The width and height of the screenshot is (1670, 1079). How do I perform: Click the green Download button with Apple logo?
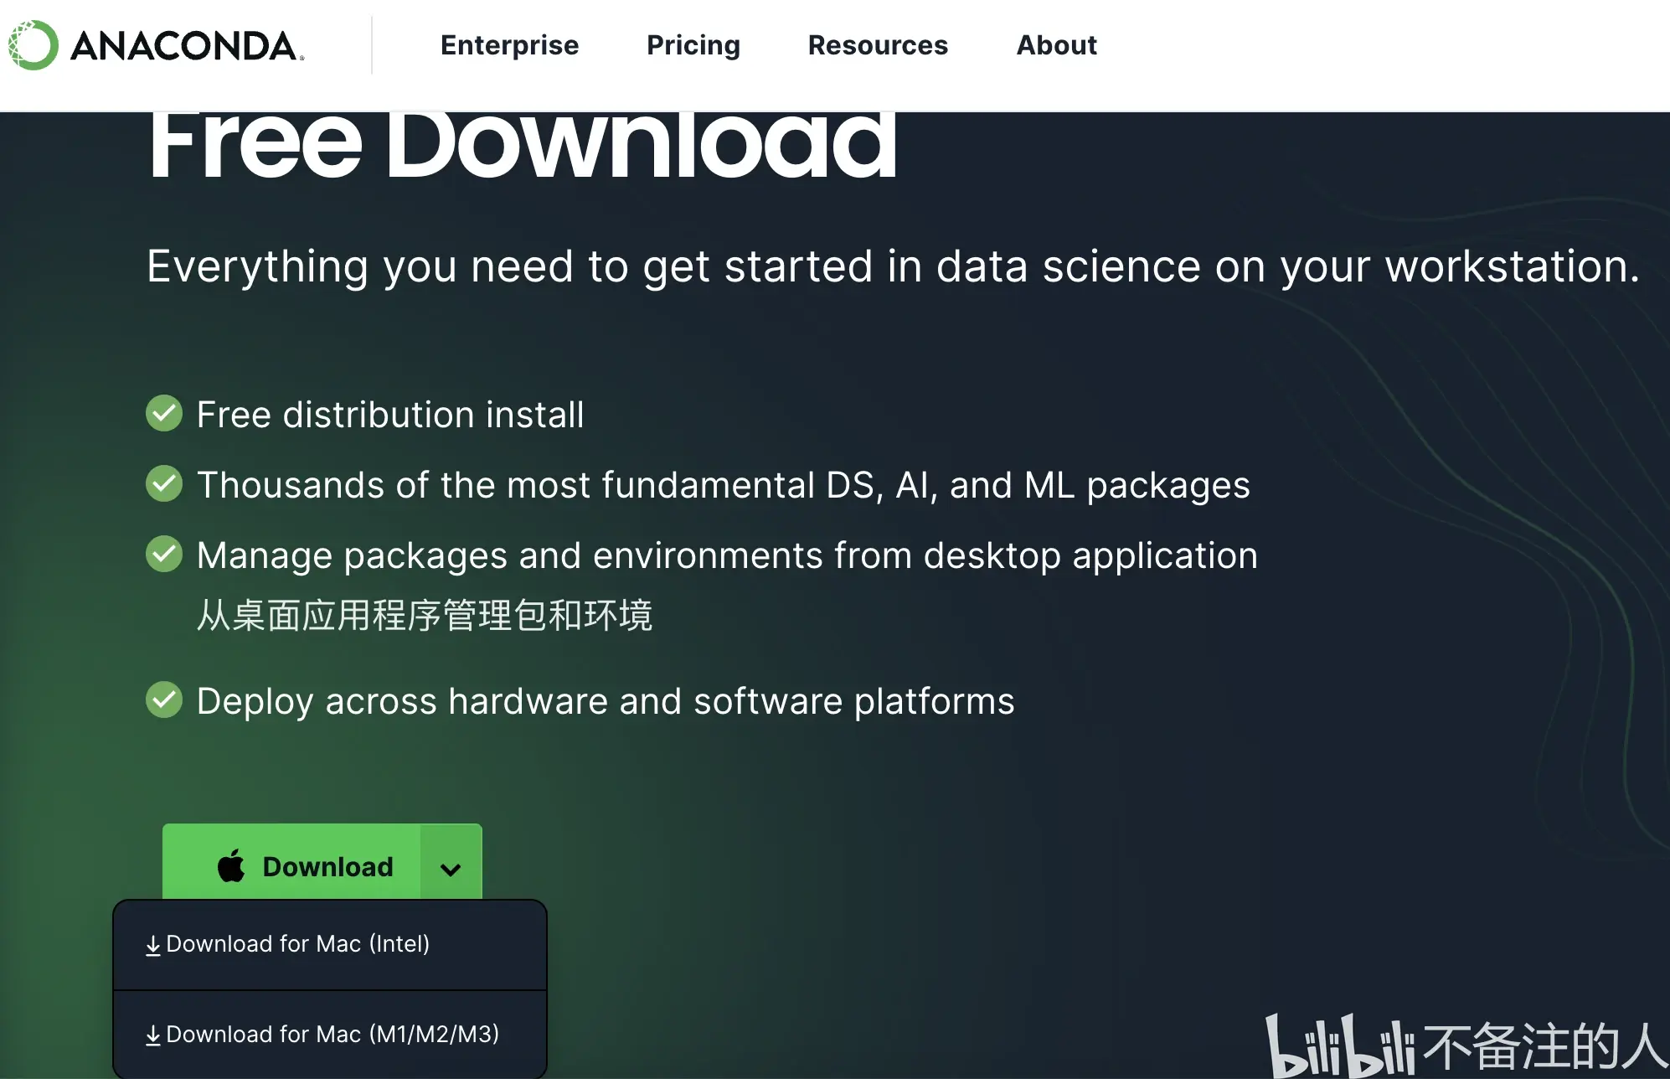(291, 863)
